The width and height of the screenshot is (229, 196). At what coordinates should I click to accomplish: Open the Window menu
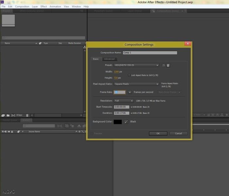coord(76,7)
